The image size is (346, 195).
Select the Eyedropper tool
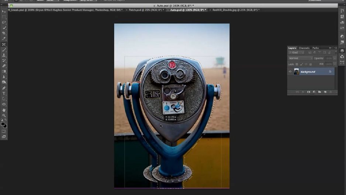(x=4, y=39)
